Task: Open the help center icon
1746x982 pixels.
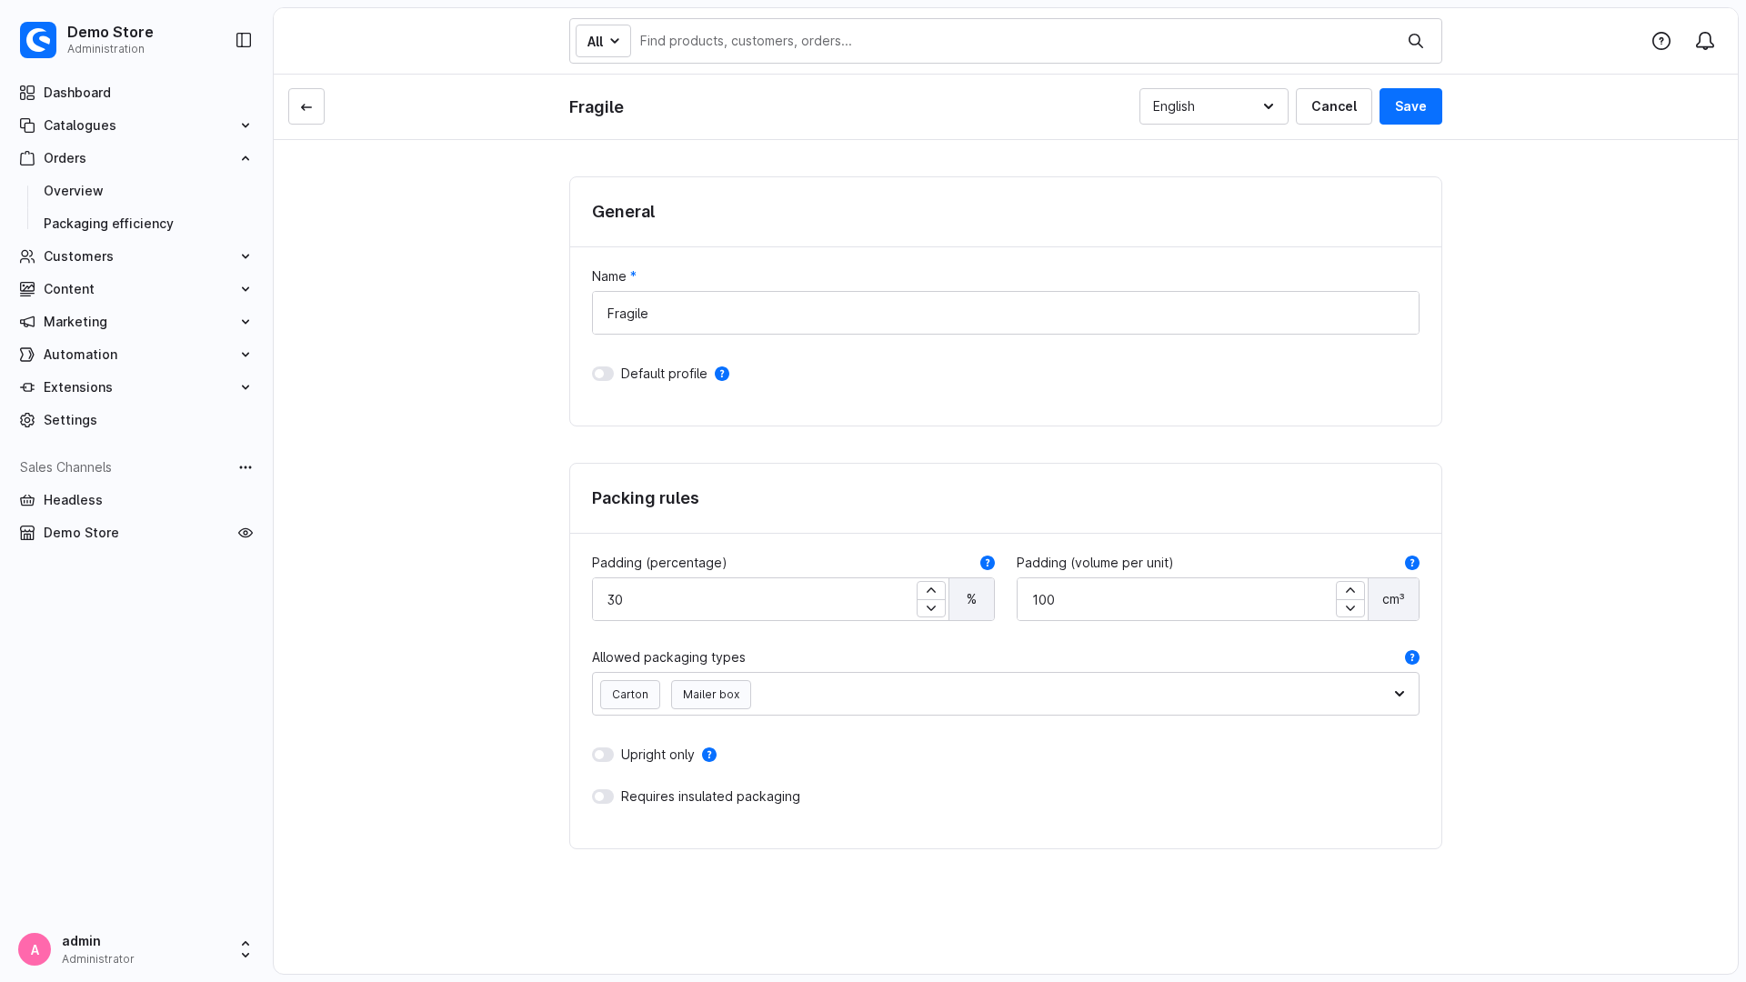Action: (1661, 41)
